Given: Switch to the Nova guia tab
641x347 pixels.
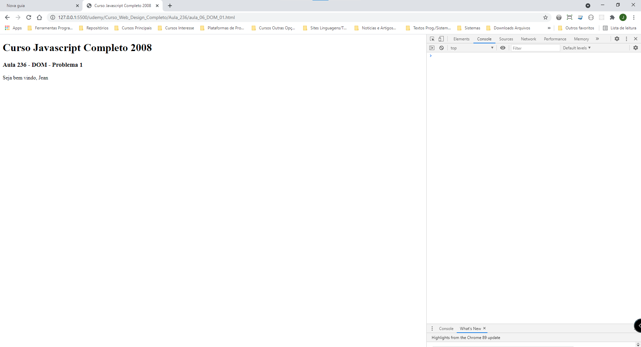Looking at the screenshot, I should [x=39, y=6].
